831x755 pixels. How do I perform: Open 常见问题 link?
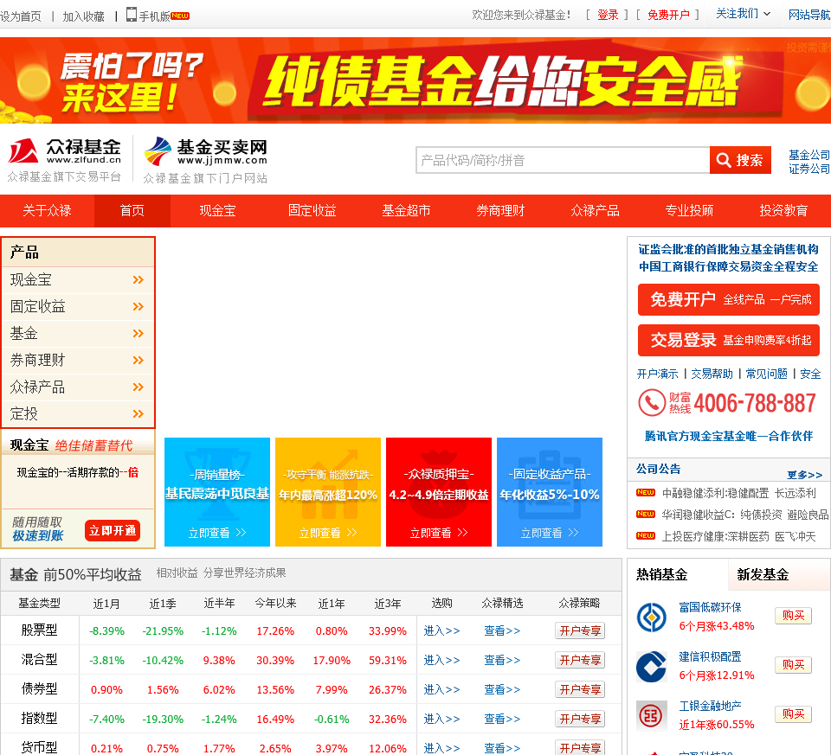click(767, 374)
